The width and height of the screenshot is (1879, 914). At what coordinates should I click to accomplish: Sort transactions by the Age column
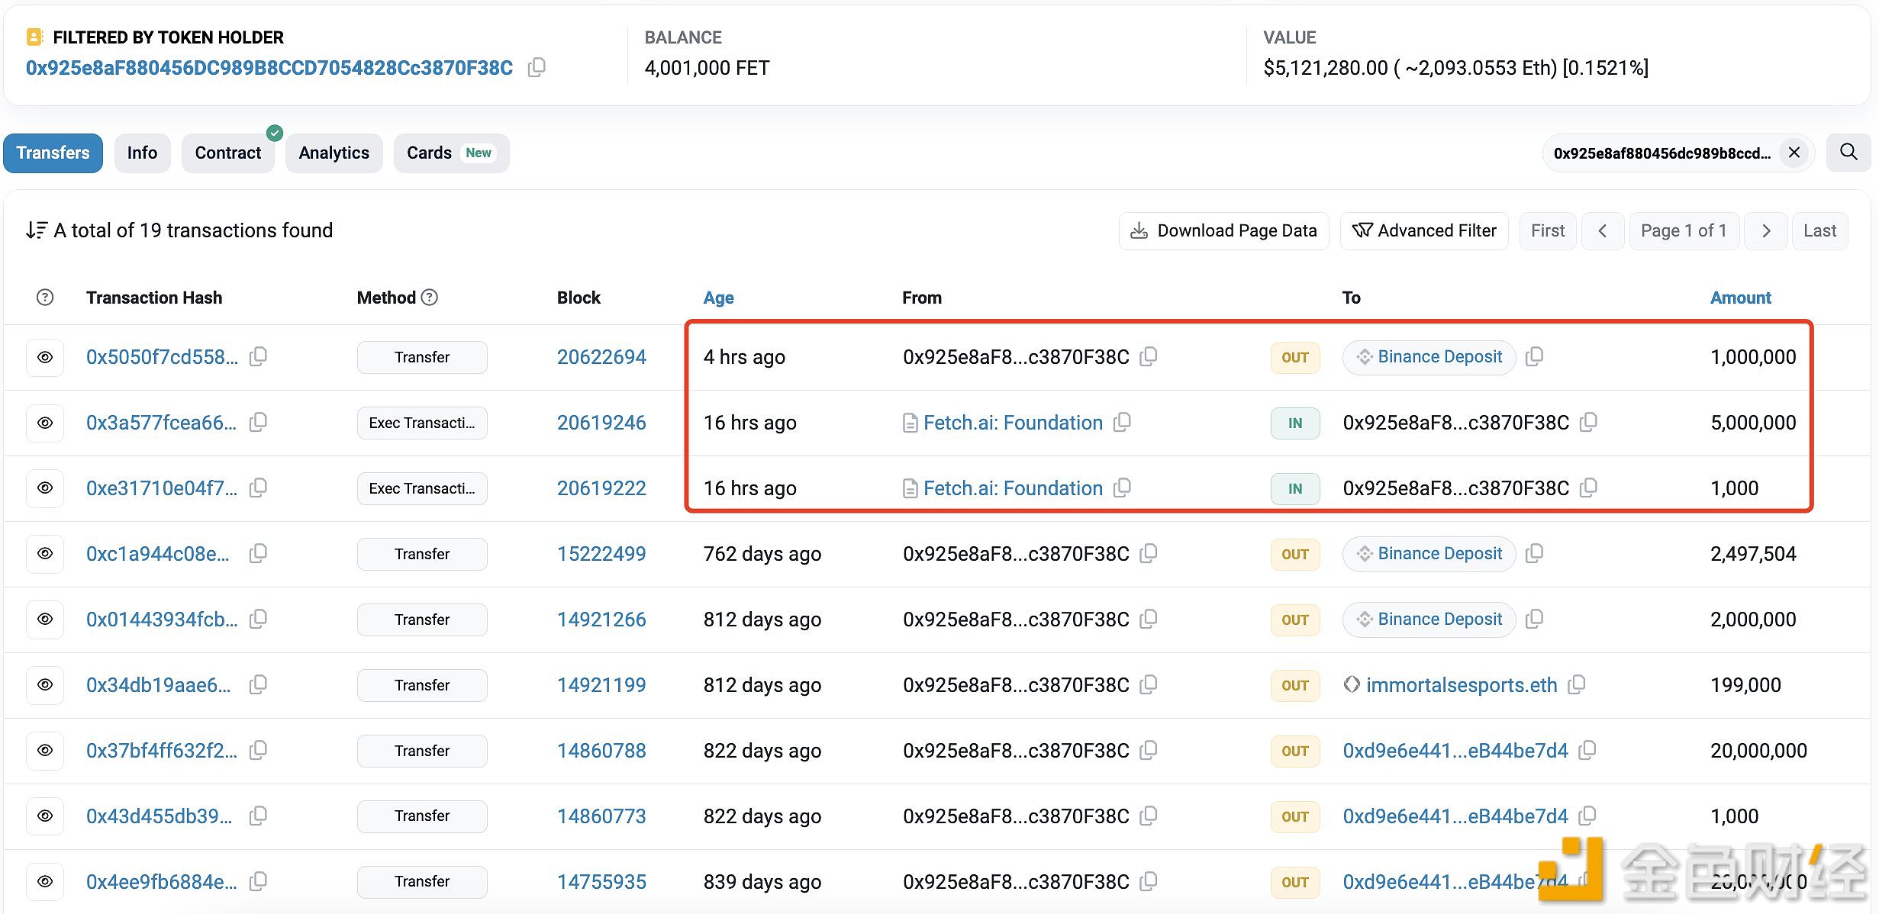718,298
